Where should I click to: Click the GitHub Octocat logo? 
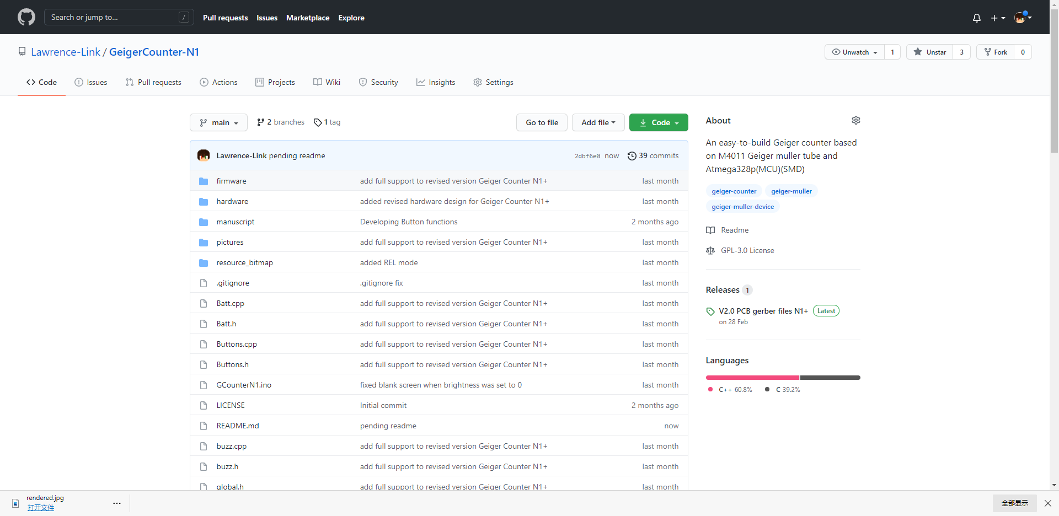tap(26, 17)
